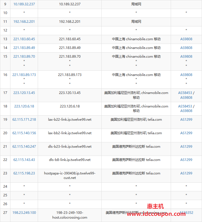Click AS9808 link in hop 14 row
Screen dimensions: 202x222
coord(186,48)
